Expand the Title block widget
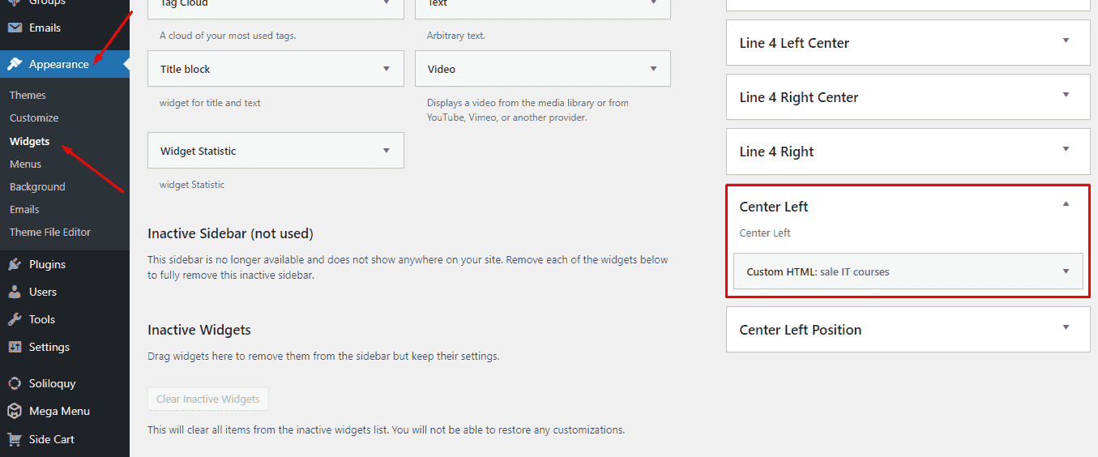Image resolution: width=1098 pixels, height=457 pixels. pyautogui.click(x=387, y=69)
